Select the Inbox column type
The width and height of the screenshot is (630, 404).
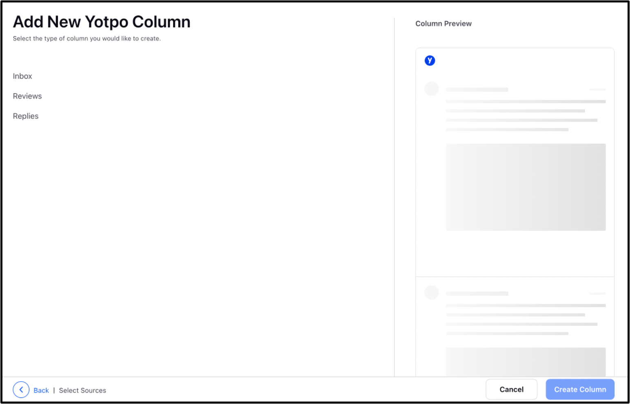pos(22,76)
